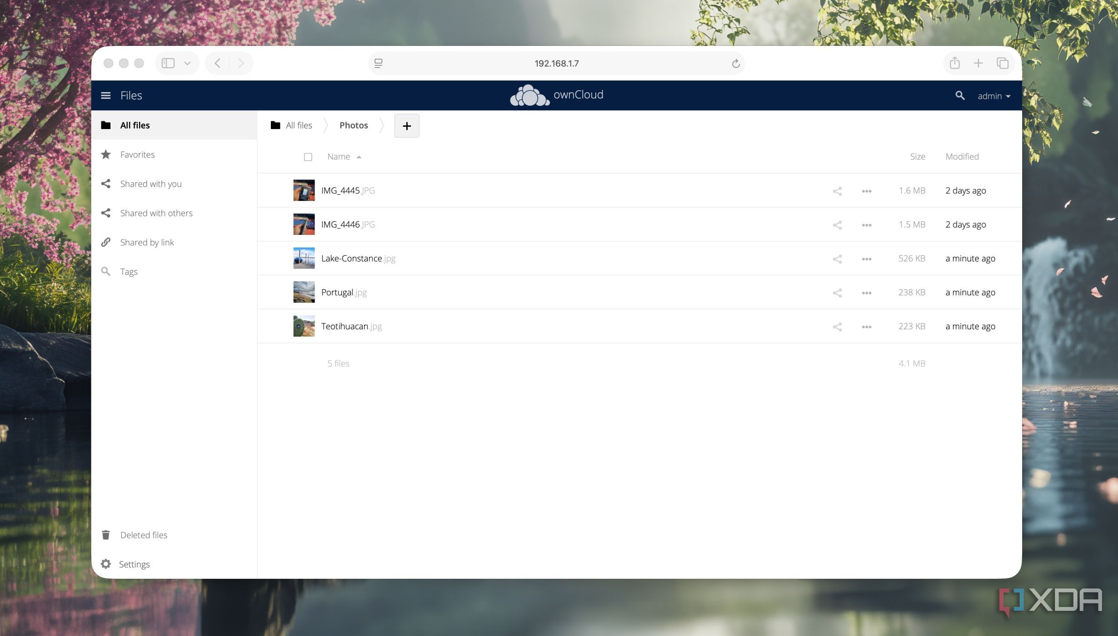Open Shared with others section

(174, 213)
